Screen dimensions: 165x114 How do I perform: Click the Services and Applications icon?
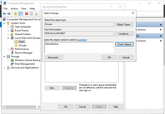[8, 68]
